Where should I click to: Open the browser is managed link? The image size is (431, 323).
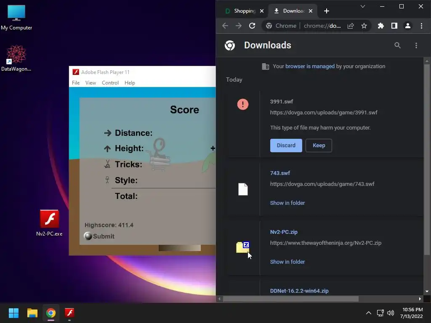(x=310, y=66)
